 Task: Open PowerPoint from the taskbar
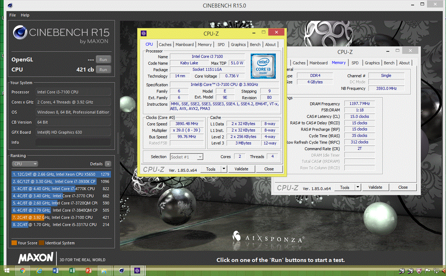[x=89, y=271]
